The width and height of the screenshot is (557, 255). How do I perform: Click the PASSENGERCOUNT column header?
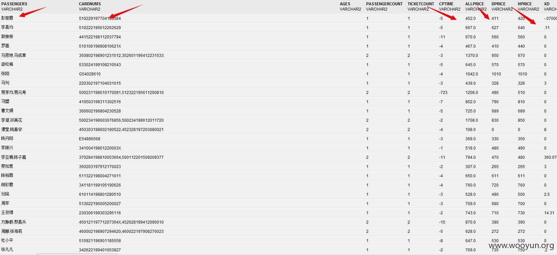pyautogui.click(x=384, y=4)
